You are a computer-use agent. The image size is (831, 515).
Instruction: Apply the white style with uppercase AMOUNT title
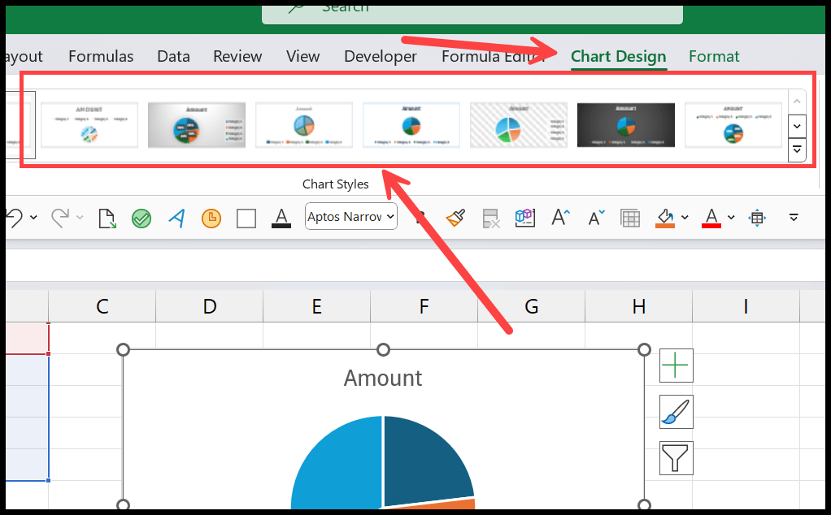[x=89, y=125]
